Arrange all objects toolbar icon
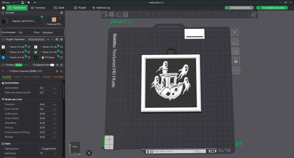 pyautogui.click(x=125, y=14)
